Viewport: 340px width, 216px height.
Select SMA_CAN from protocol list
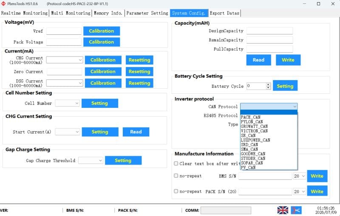click(x=269, y=149)
